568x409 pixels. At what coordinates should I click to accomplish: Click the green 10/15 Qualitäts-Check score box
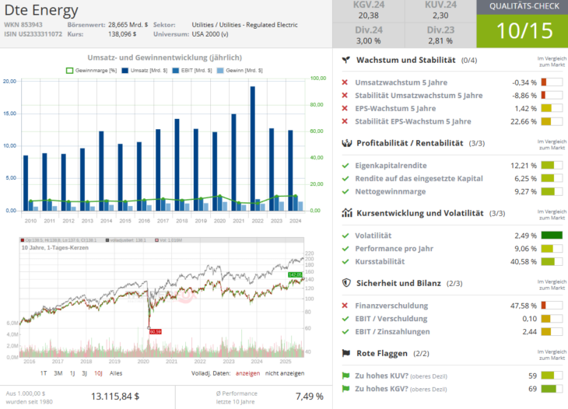522,31
